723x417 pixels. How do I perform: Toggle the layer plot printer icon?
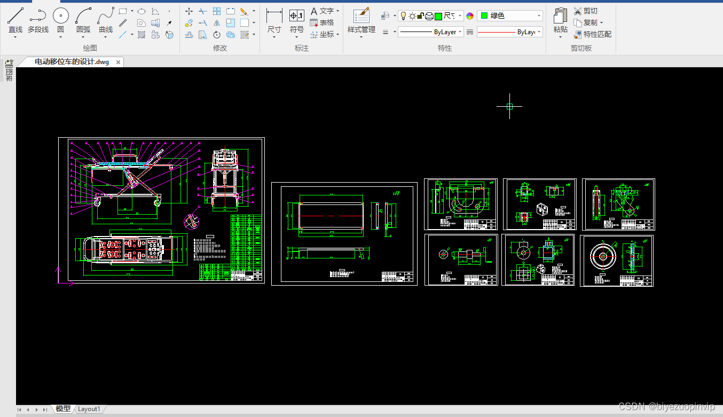pyautogui.click(x=429, y=16)
